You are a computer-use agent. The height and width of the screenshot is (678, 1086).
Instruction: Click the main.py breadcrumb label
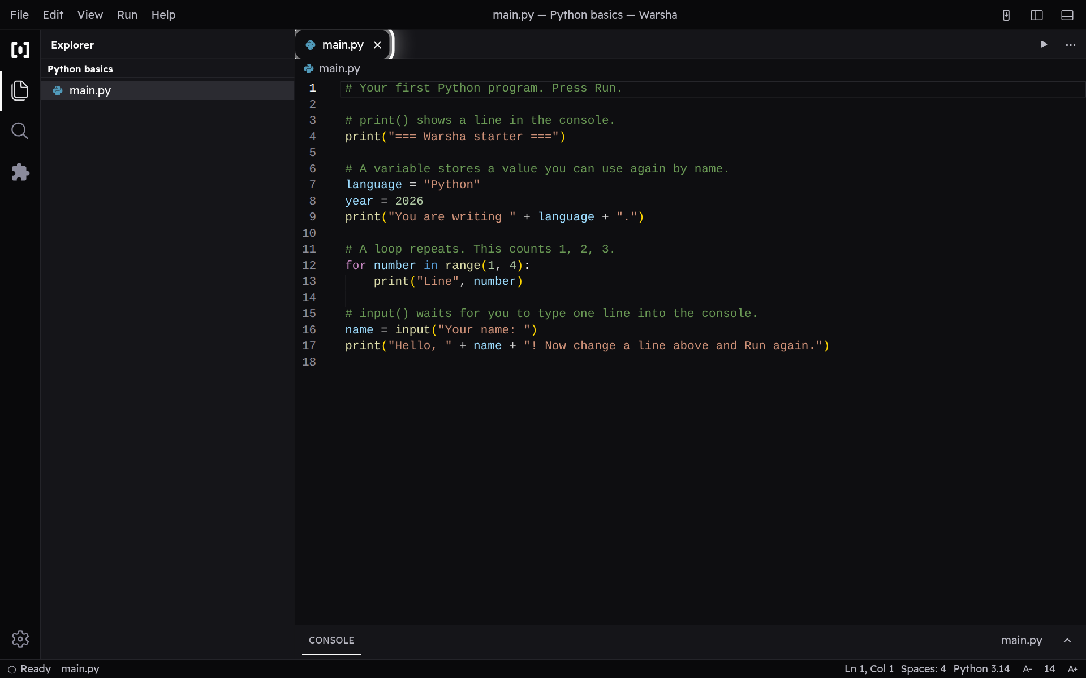(x=339, y=68)
